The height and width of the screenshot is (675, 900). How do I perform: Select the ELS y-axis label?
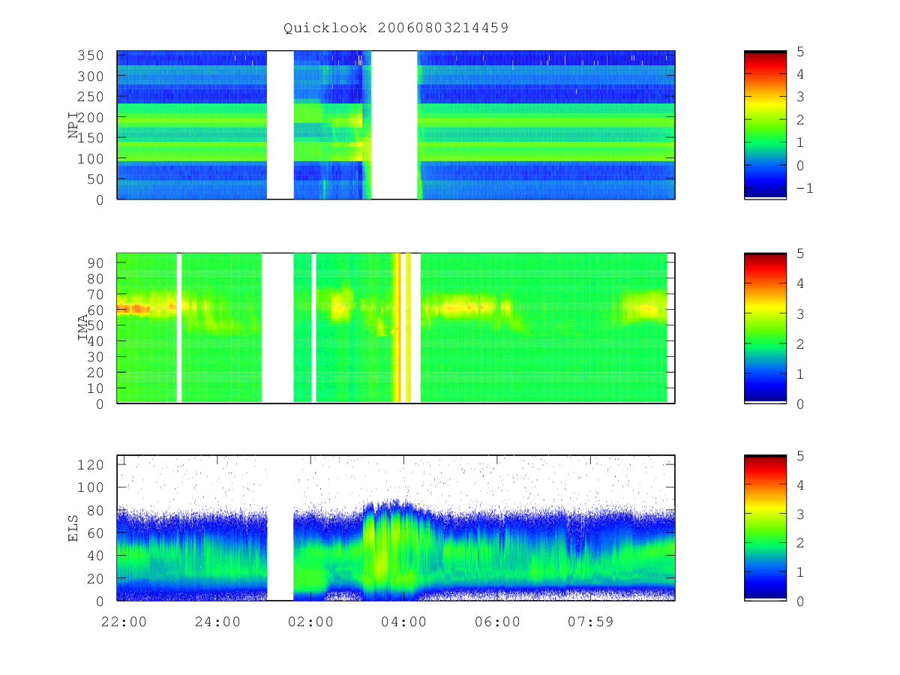(x=73, y=529)
